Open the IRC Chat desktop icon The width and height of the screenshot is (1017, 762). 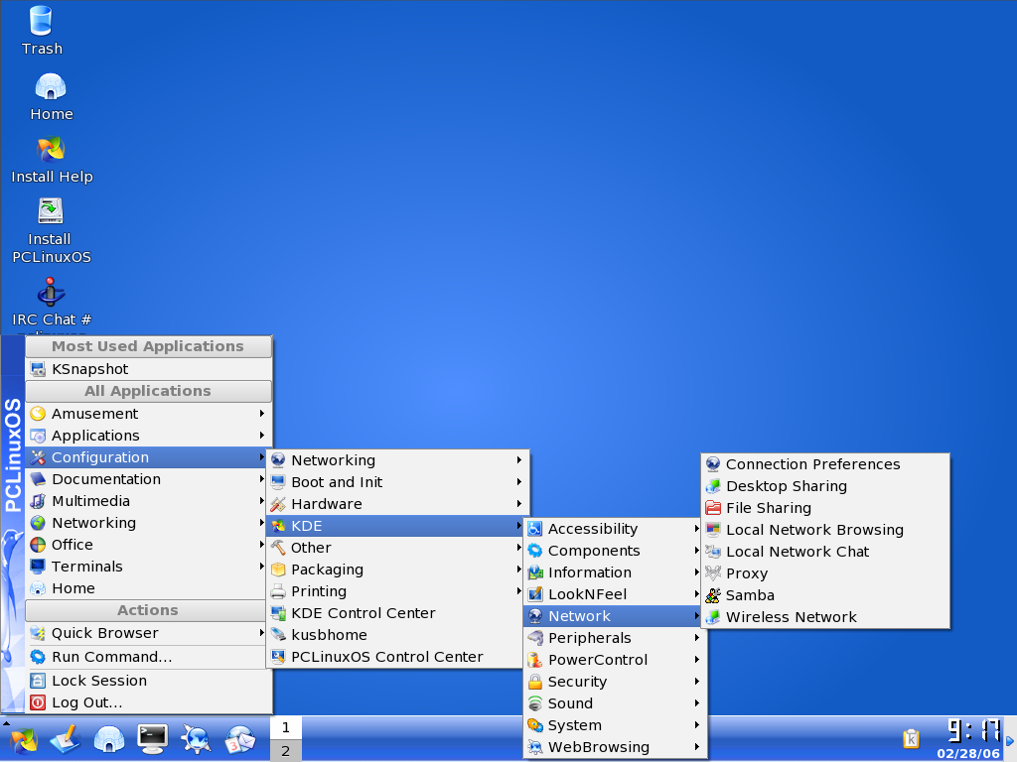point(51,302)
